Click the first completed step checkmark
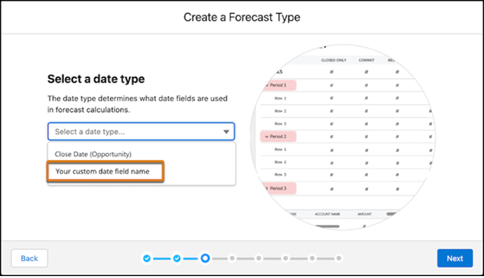484x278 pixels. 147,258
